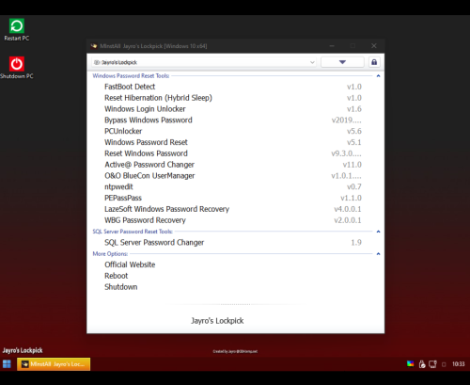This screenshot has height=385, width=470.
Task: Click the MInstAll taskbar button
Action: click(x=54, y=364)
